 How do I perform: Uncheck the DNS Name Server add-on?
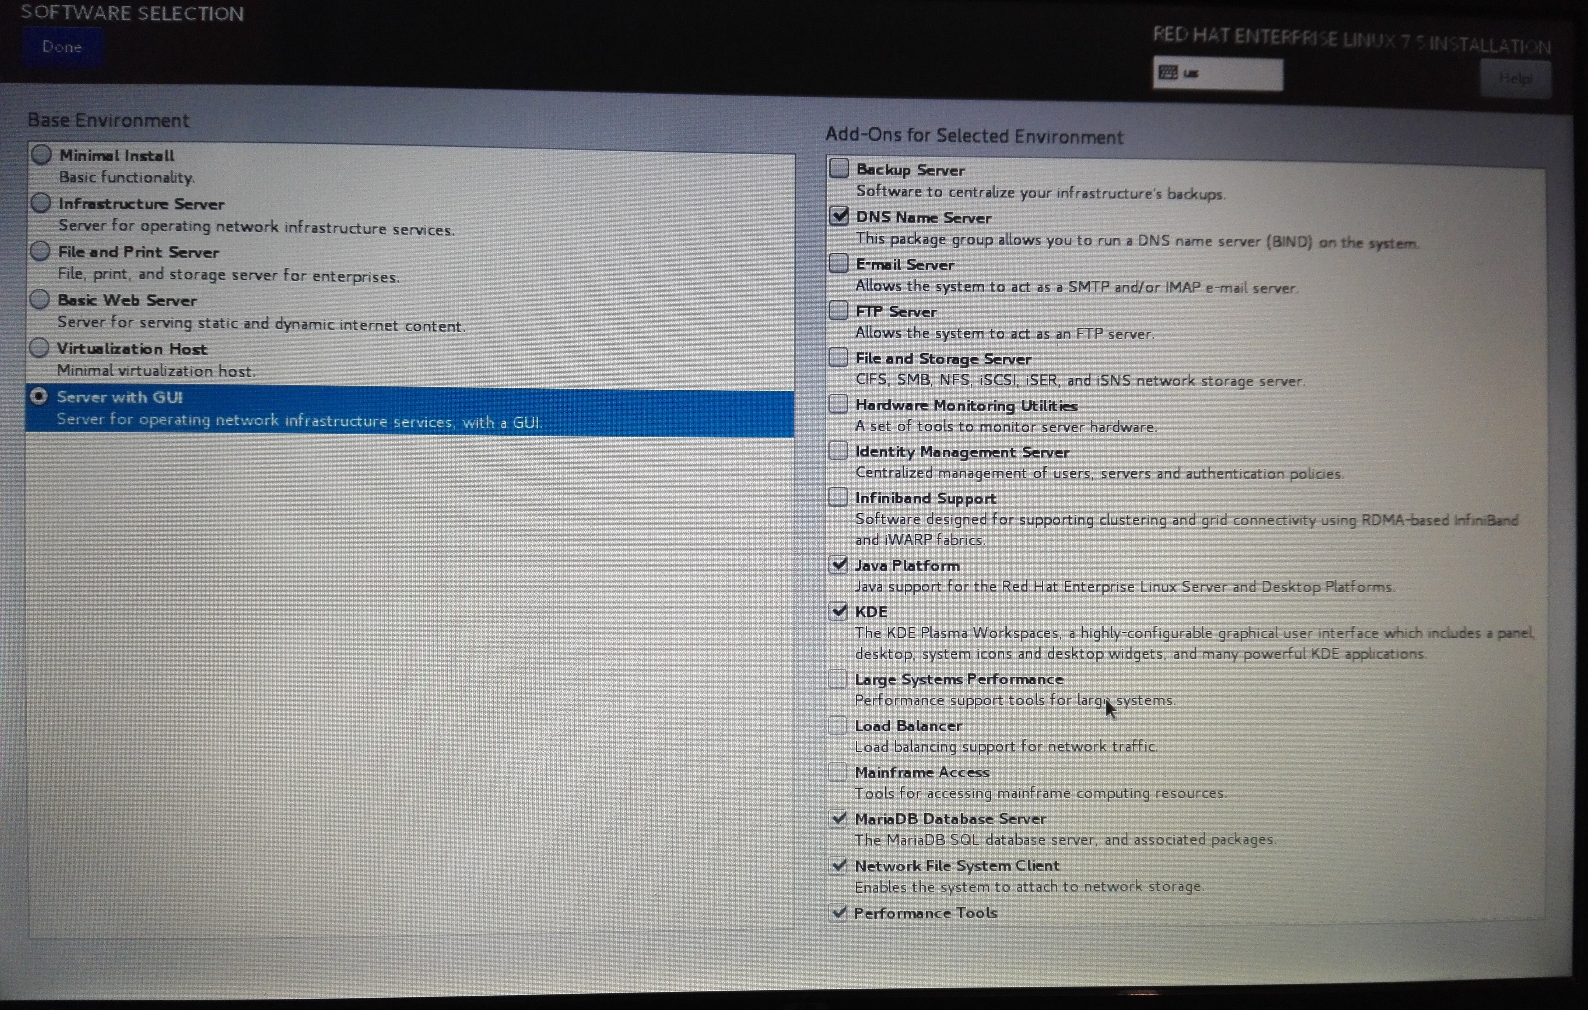pyautogui.click(x=839, y=216)
